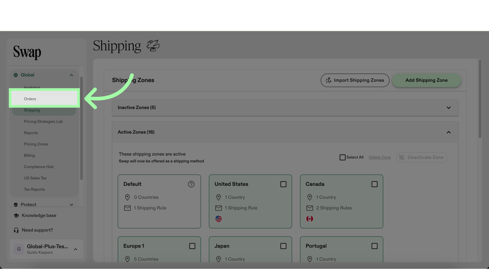The image size is (489, 275).
Task: Click the US flag icon
Action: click(x=219, y=219)
